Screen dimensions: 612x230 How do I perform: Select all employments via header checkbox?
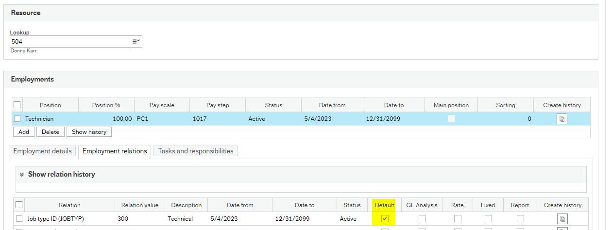click(17, 105)
